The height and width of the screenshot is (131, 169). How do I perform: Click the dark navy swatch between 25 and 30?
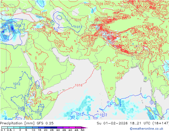[x=54, y=128]
